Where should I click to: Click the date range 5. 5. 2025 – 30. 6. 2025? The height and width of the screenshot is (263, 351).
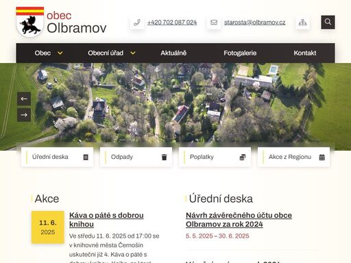[217, 236]
